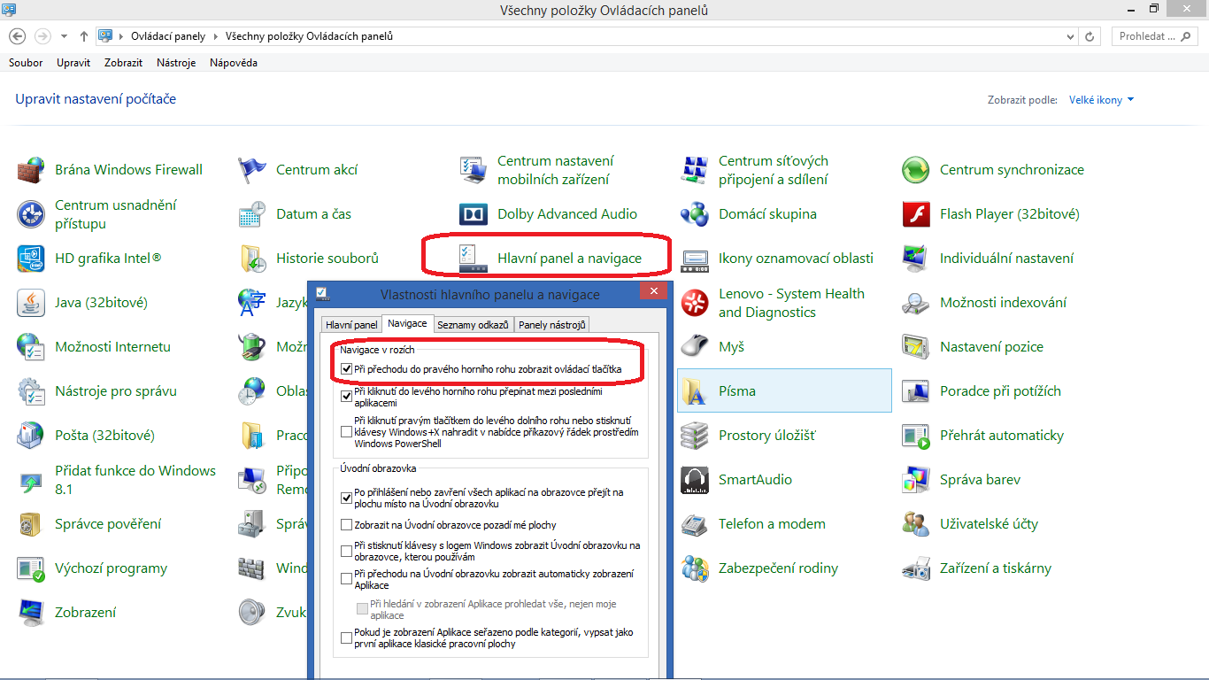Open SmartAudio
The height and width of the screenshot is (680, 1209).
click(x=736, y=480)
